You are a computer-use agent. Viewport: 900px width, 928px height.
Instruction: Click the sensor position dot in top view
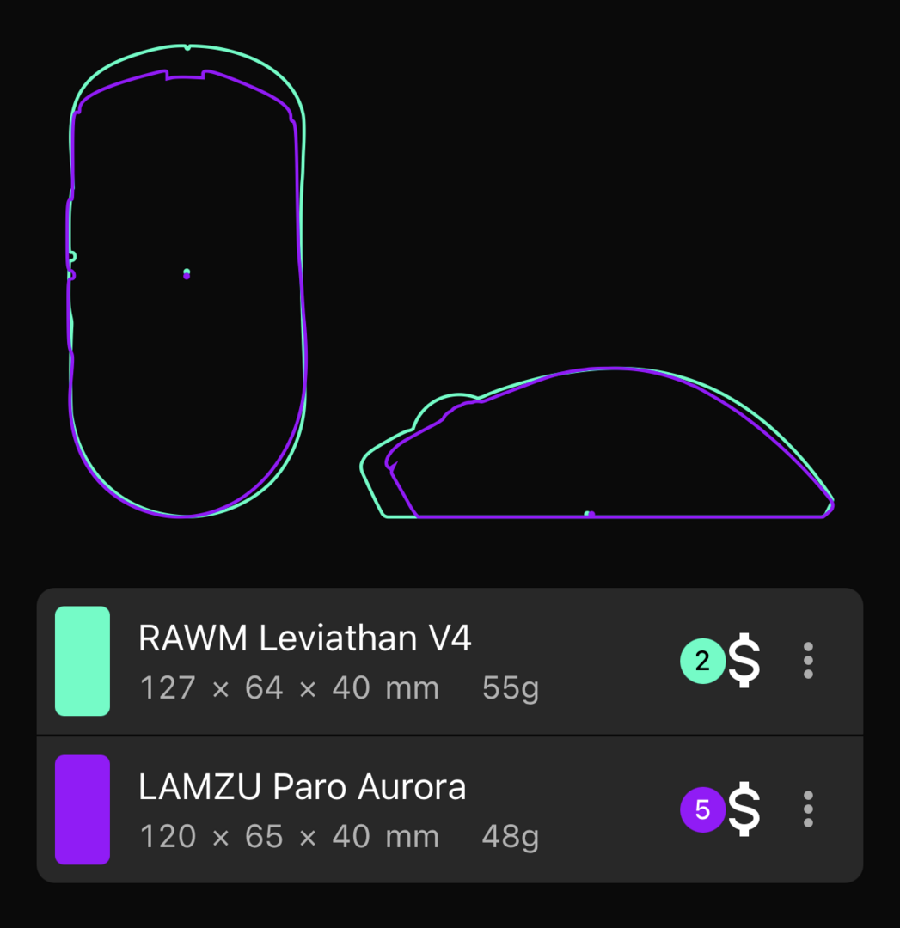tap(187, 273)
